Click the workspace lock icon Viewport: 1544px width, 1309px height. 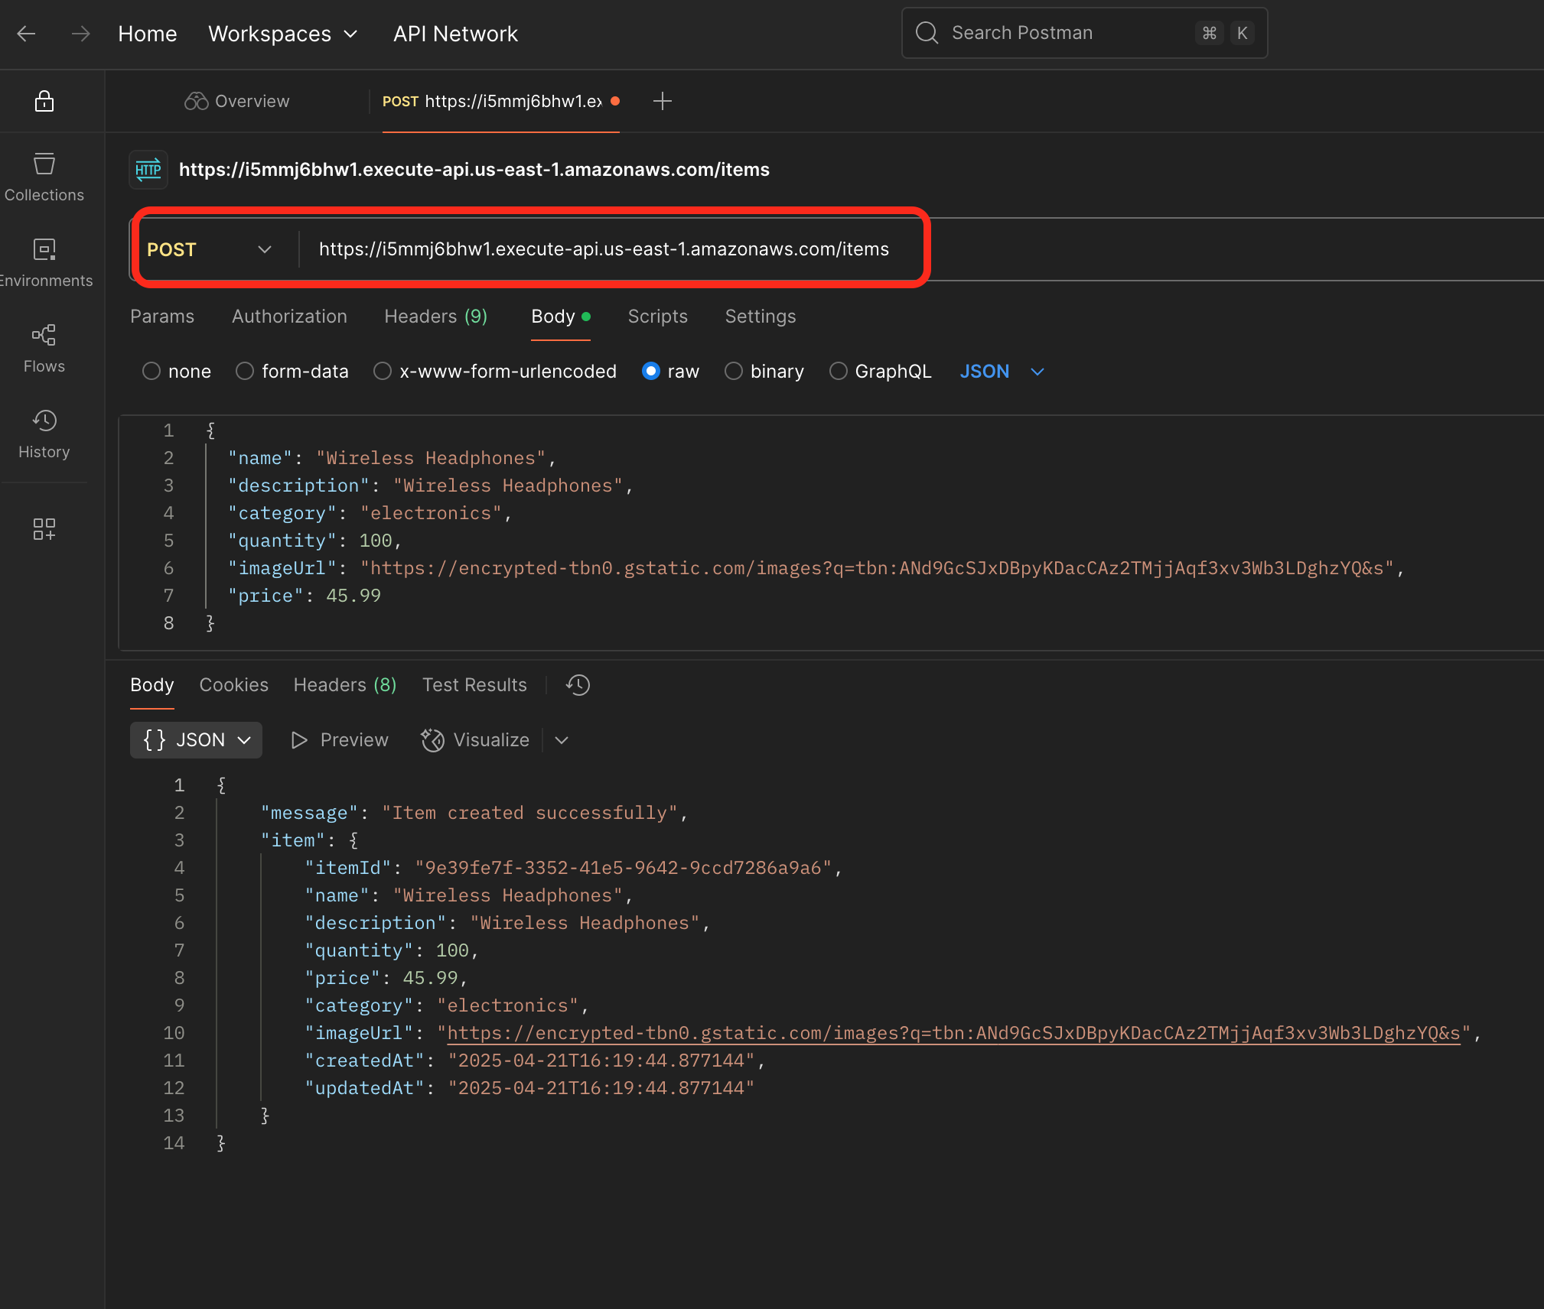pyautogui.click(x=44, y=101)
